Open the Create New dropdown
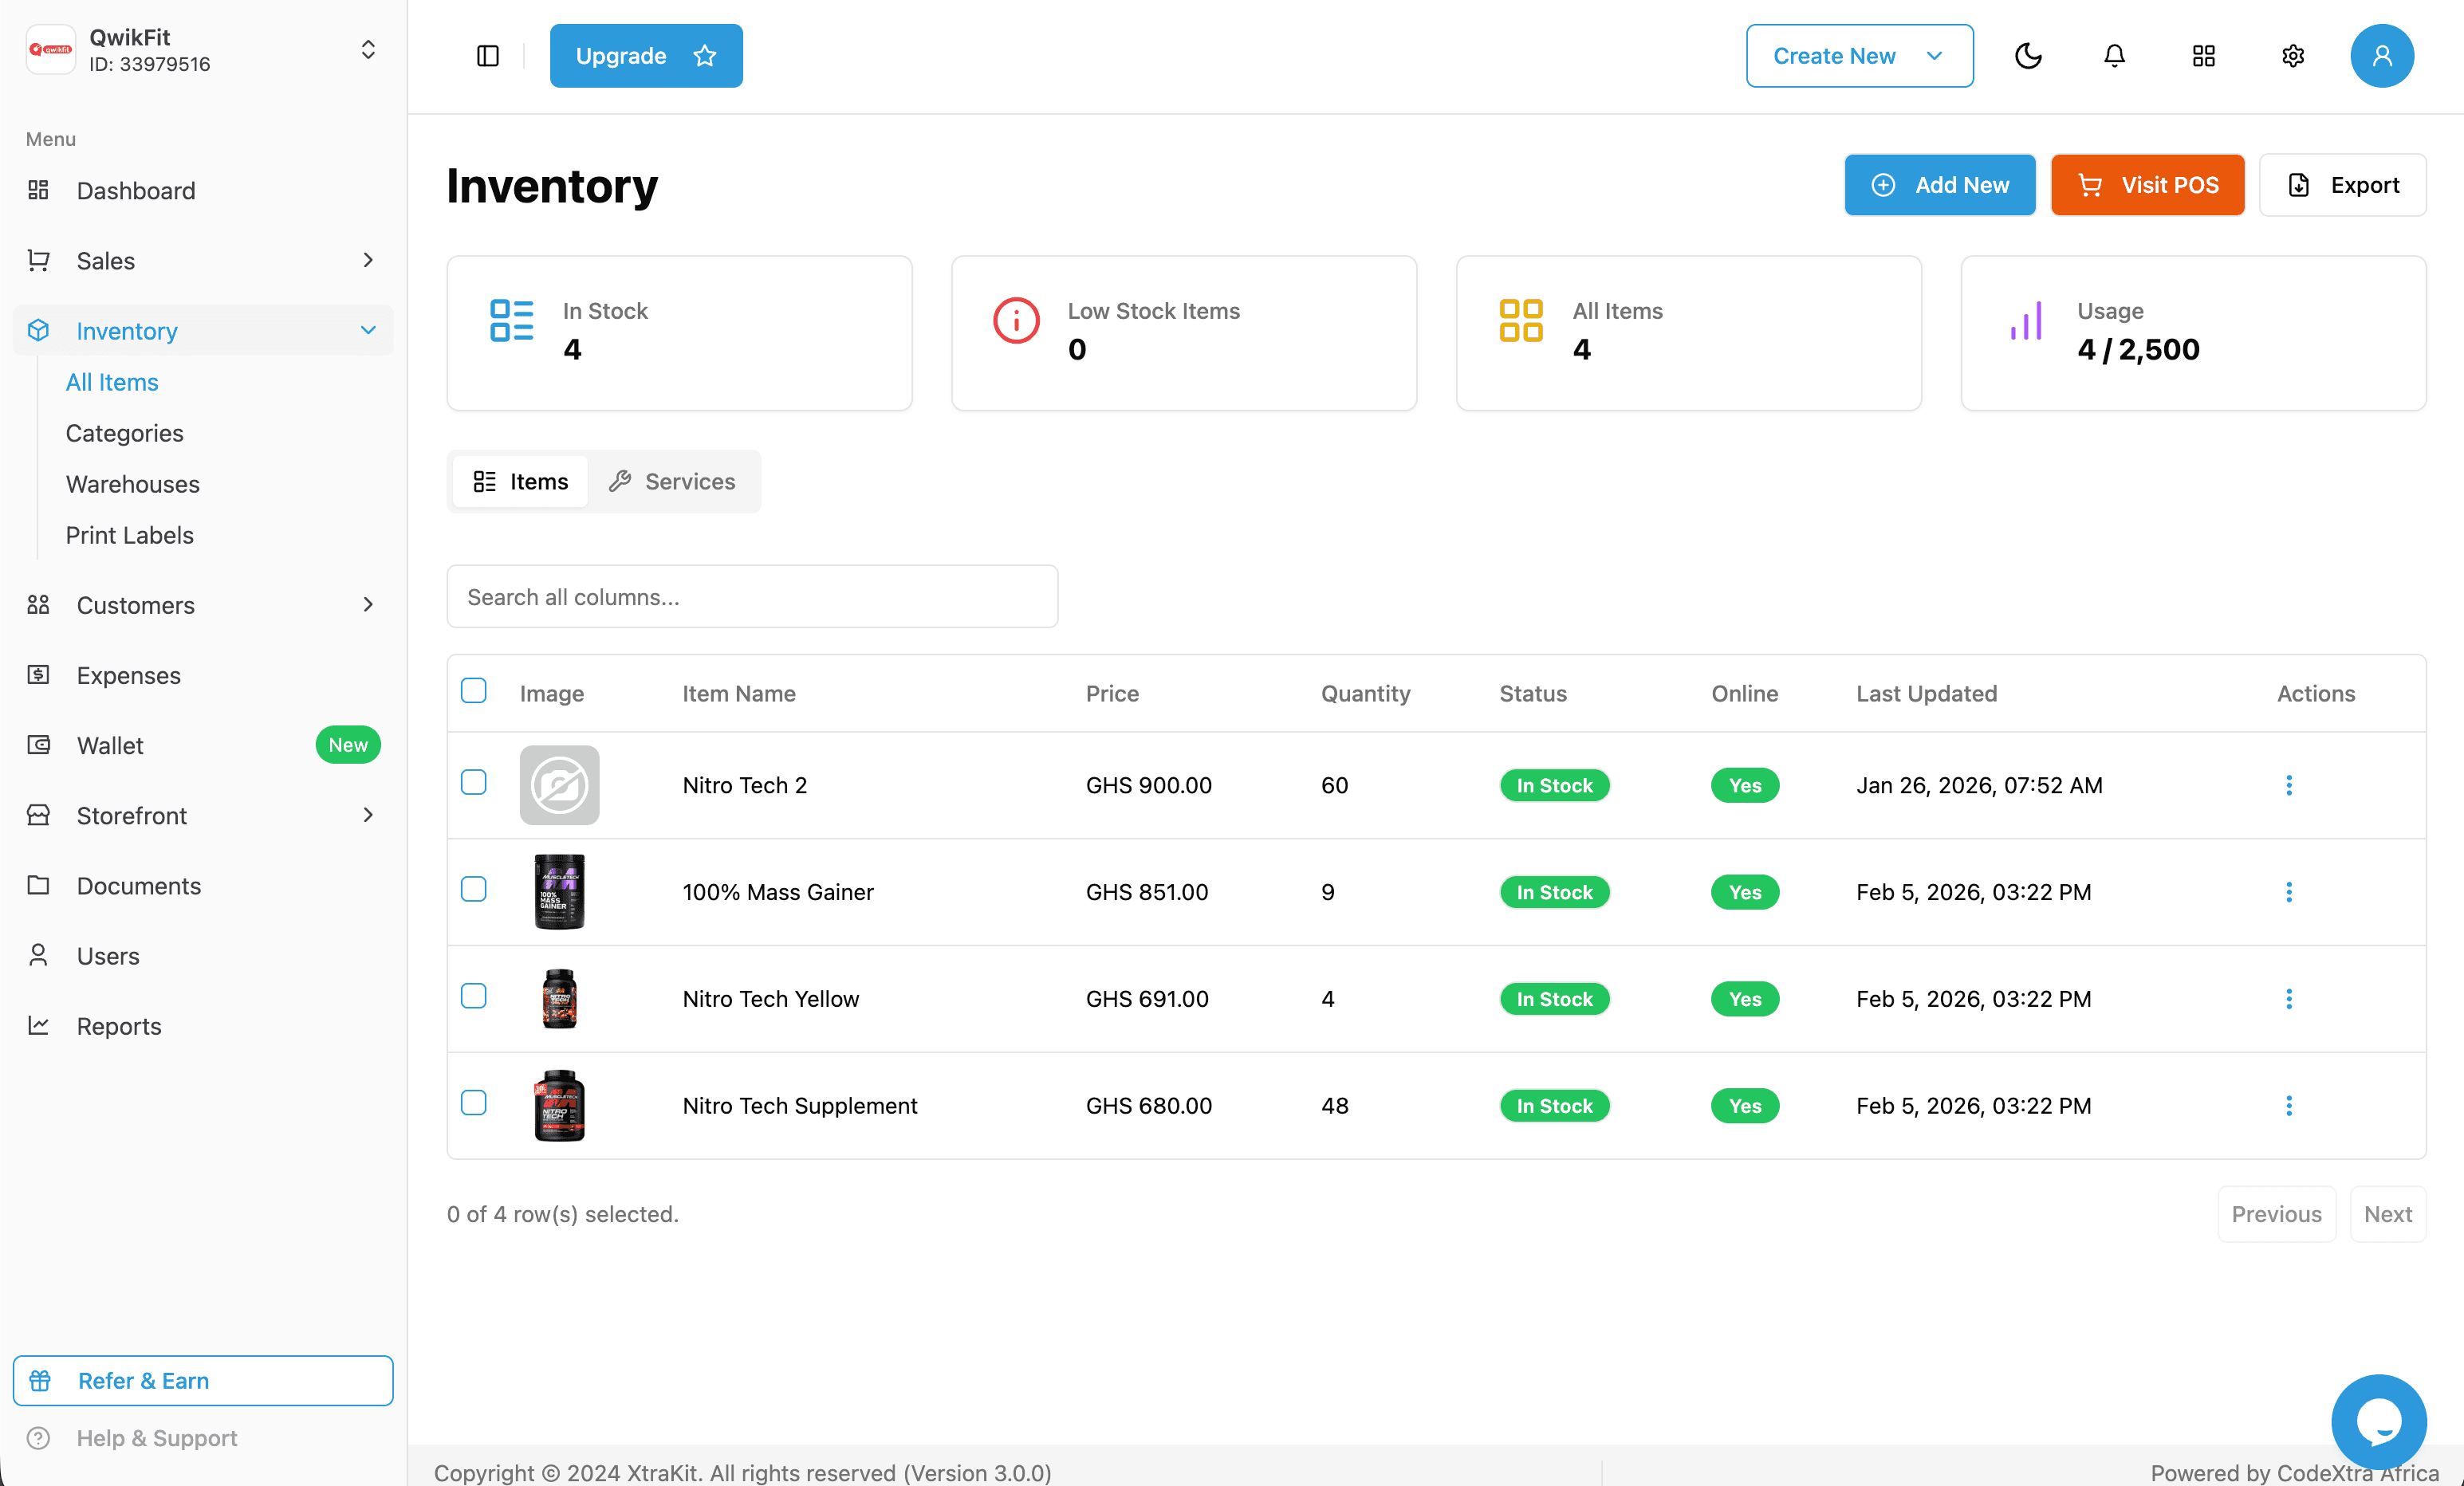The image size is (2464, 1486). point(1858,56)
